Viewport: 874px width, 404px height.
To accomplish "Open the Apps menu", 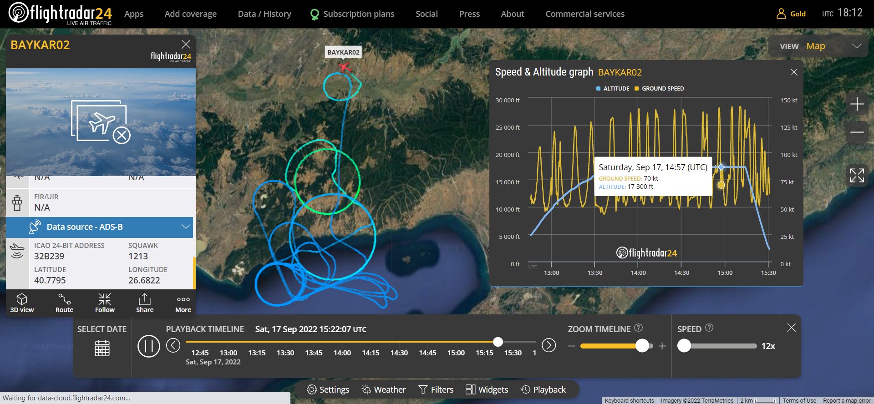I will 134,14.
